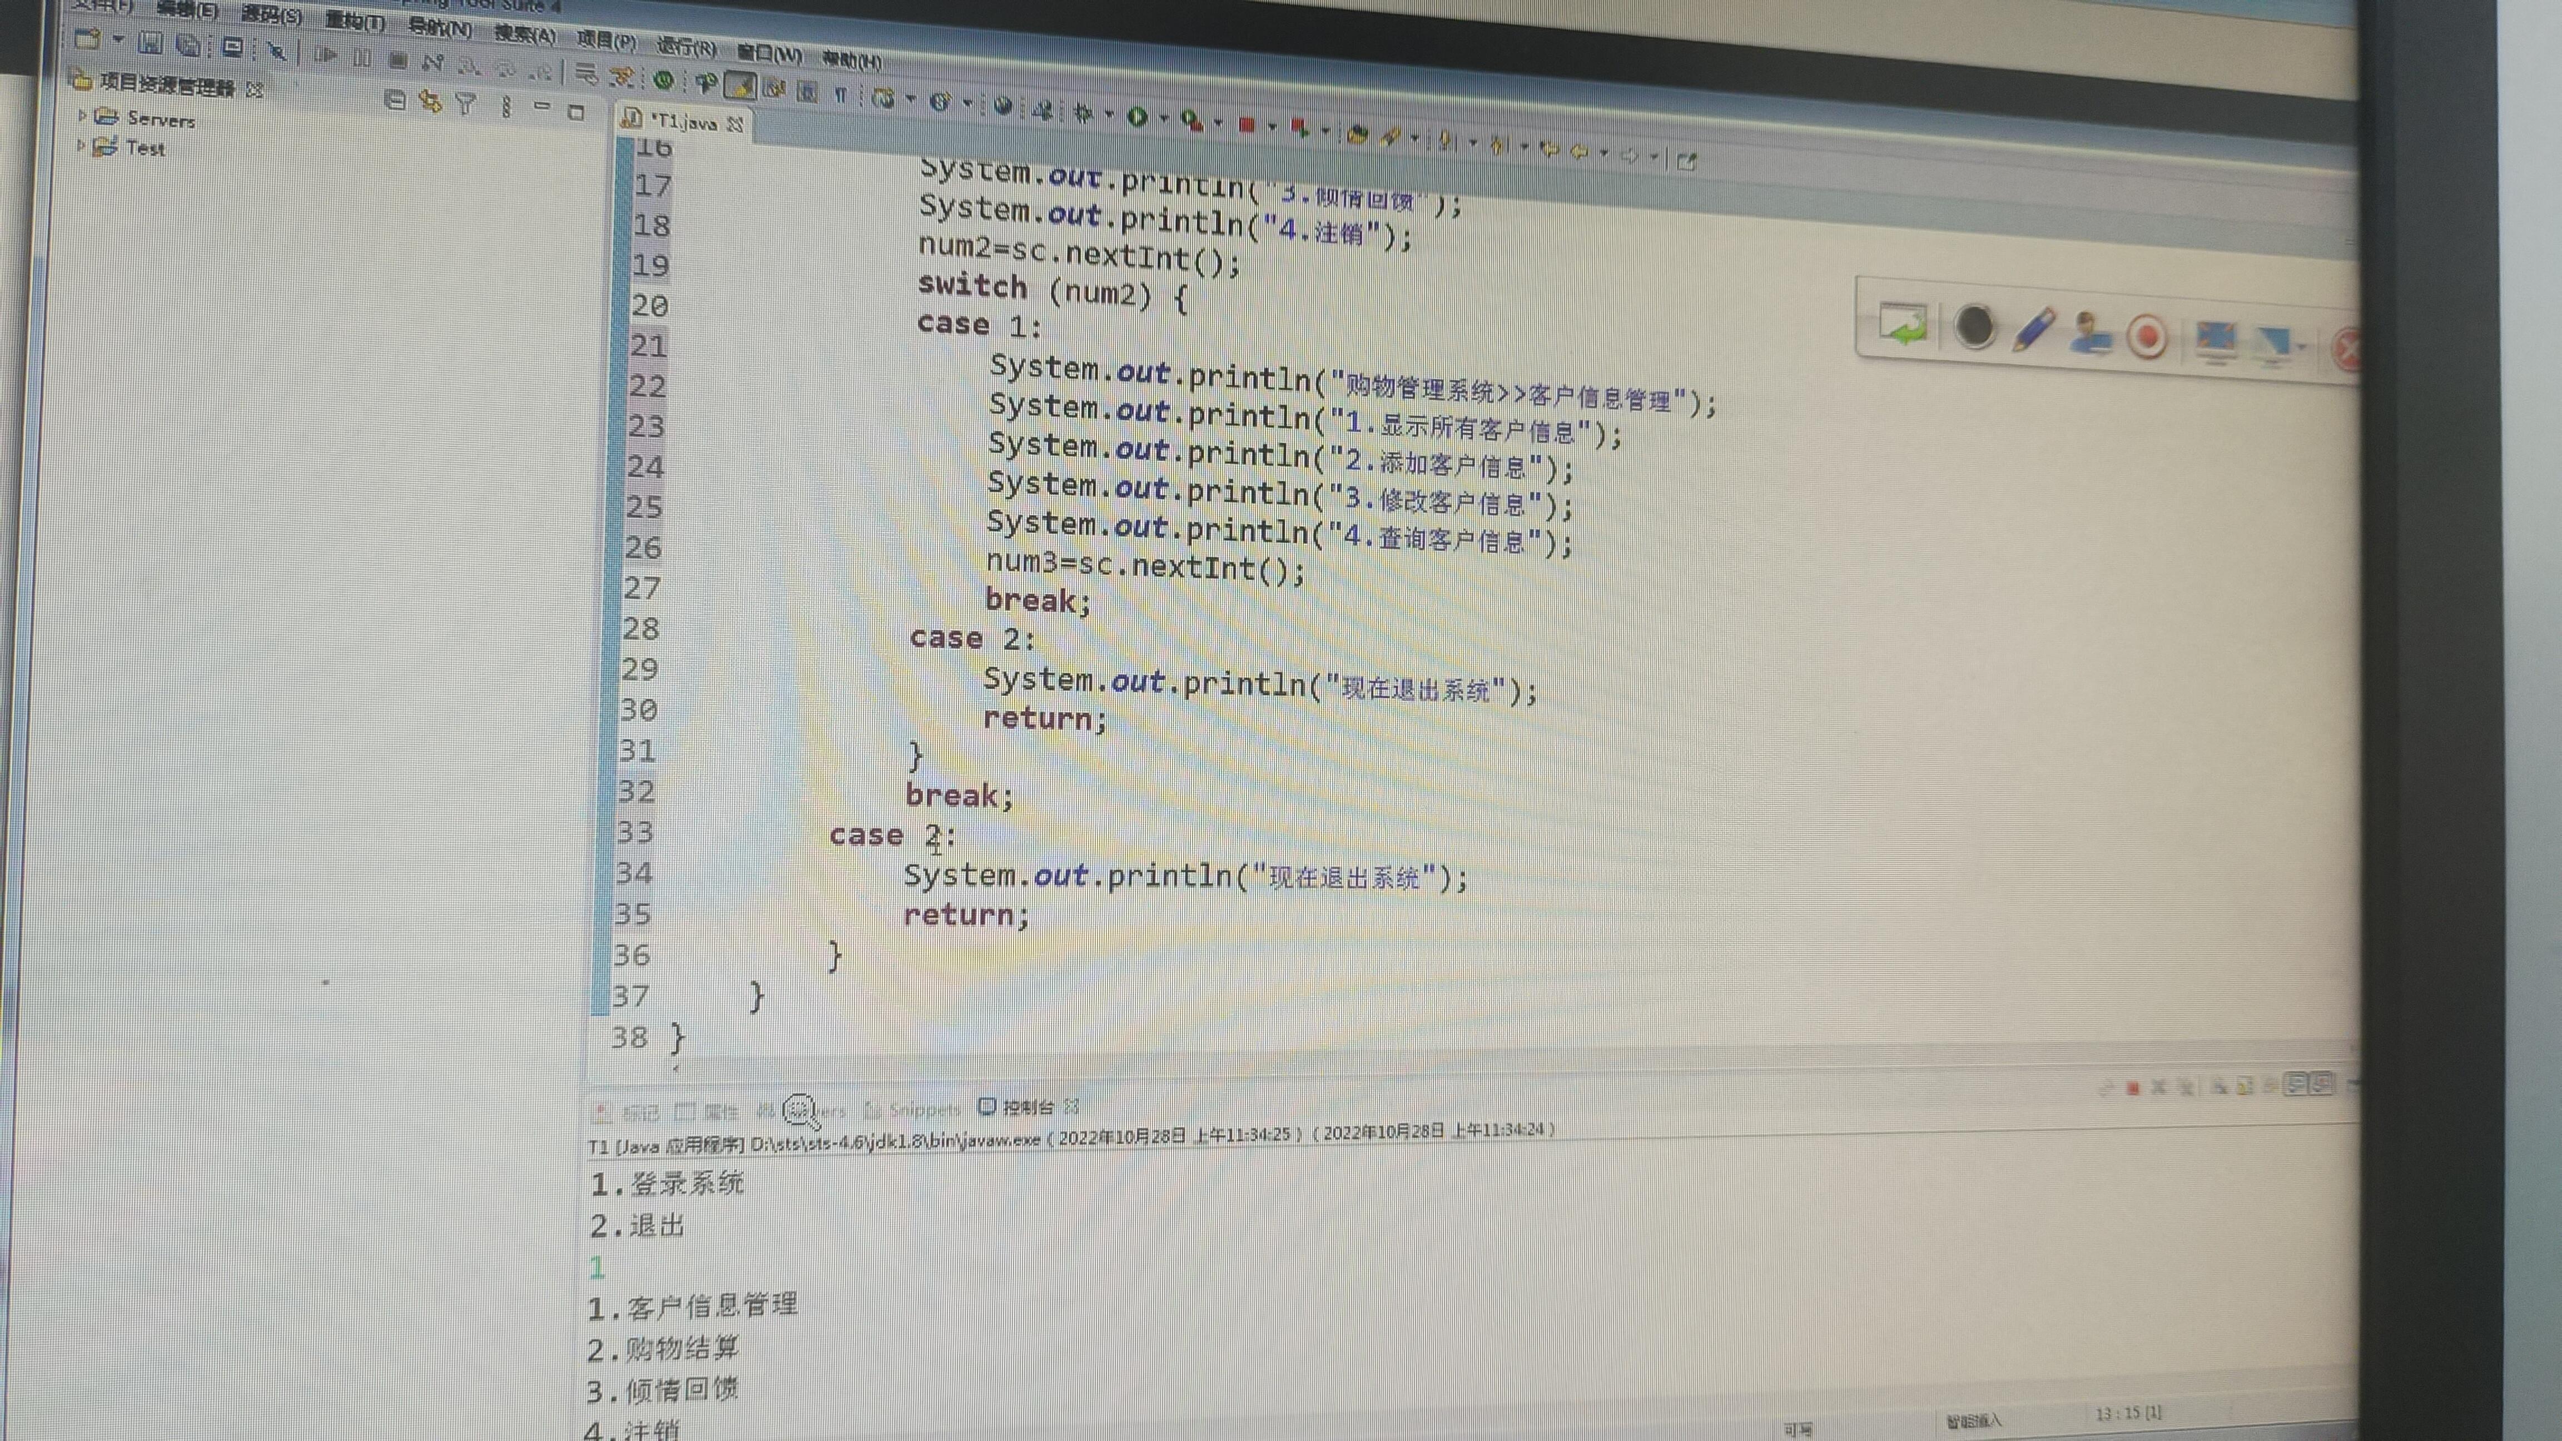The width and height of the screenshot is (2562, 1441).
Task: Click Collapse All in project explorer
Action: [x=395, y=101]
